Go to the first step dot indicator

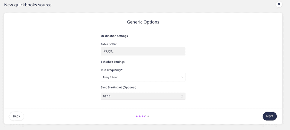[137, 116]
